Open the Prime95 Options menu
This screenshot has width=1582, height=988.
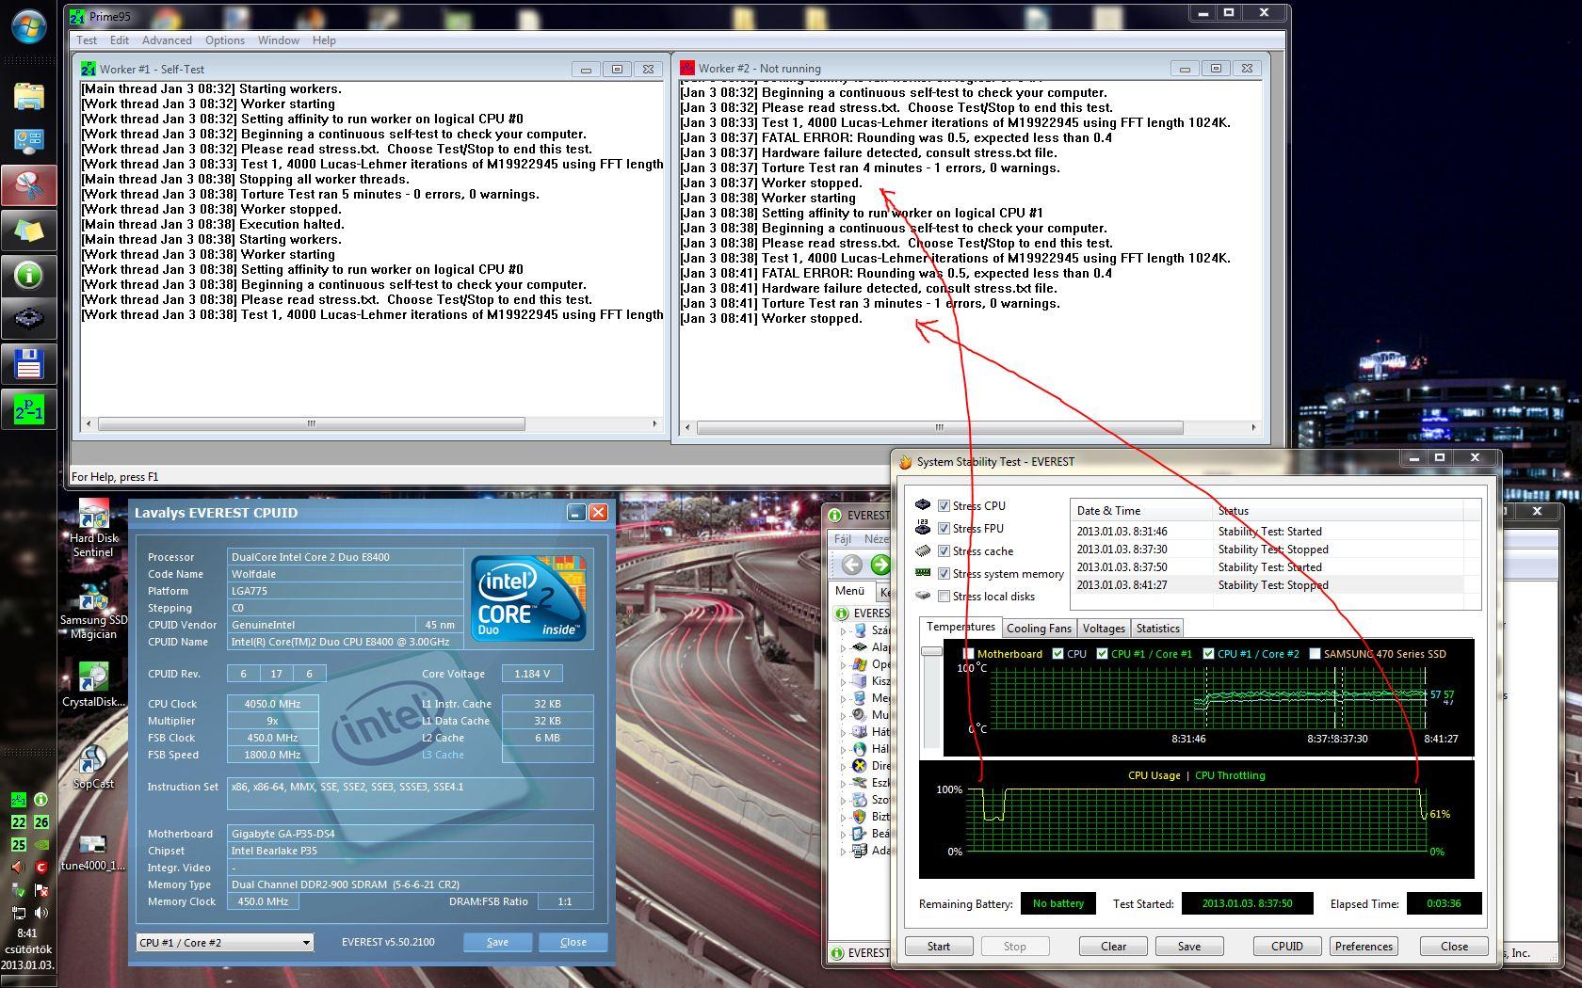pos(225,40)
